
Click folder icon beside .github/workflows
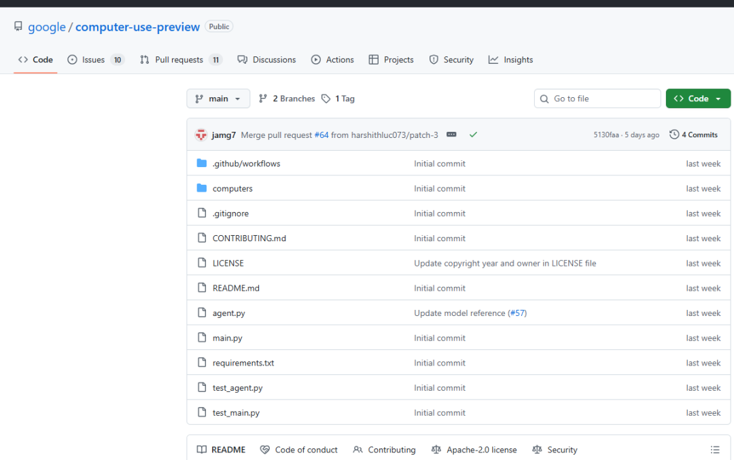pos(202,163)
